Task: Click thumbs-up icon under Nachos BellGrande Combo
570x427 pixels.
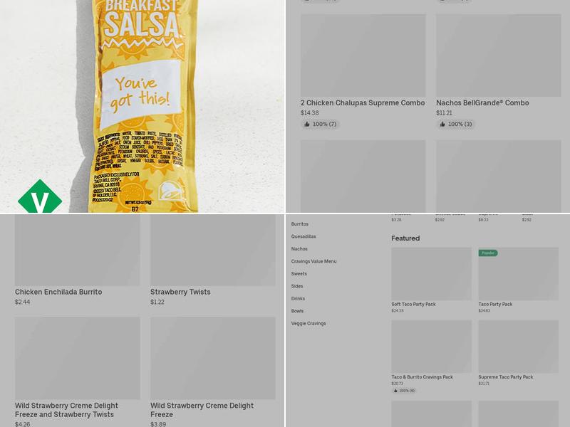Action: pyautogui.click(x=442, y=124)
